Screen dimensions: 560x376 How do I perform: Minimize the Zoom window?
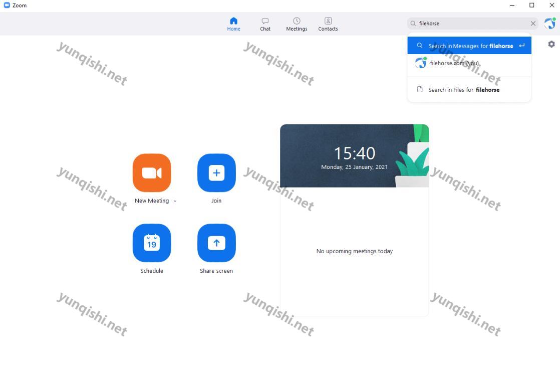[512, 6]
